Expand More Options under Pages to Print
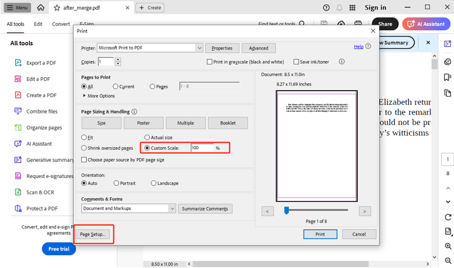Screen dimensions: 454x268 click(99, 96)
